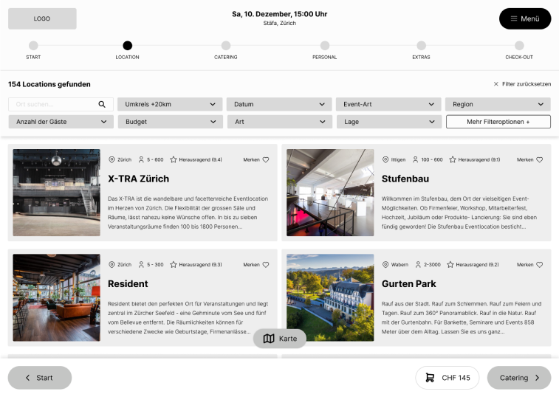Select the Check-out step marker
559x397 pixels.
pos(519,46)
